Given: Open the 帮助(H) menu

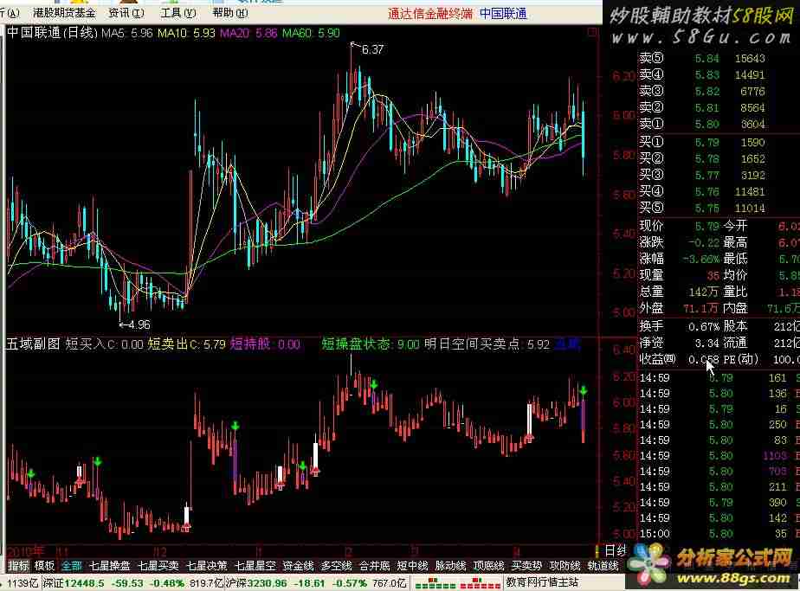Looking at the screenshot, I should 230,12.
